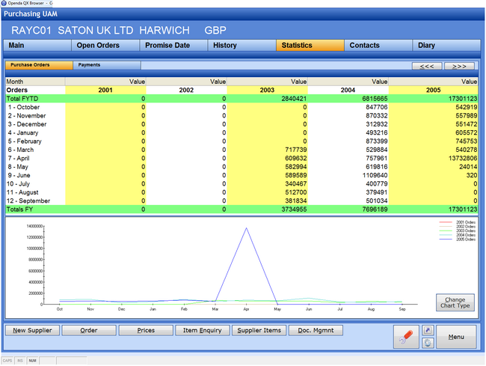This screenshot has width=486, height=366.
Task: Click the June 2004 value 1109640
Action: point(375,175)
